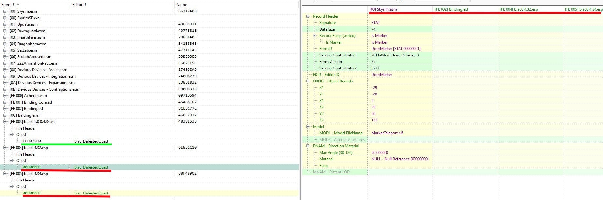Click the CRC value 66212483
The width and height of the screenshot is (603, 200).
point(187,11)
